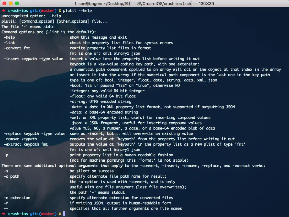Click '-json: a JSON fragment' line
Viewport: 289px width, 217px height.
(136, 123)
